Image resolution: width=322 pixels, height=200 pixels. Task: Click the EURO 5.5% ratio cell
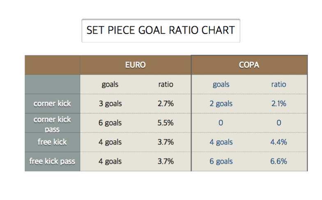click(x=166, y=123)
